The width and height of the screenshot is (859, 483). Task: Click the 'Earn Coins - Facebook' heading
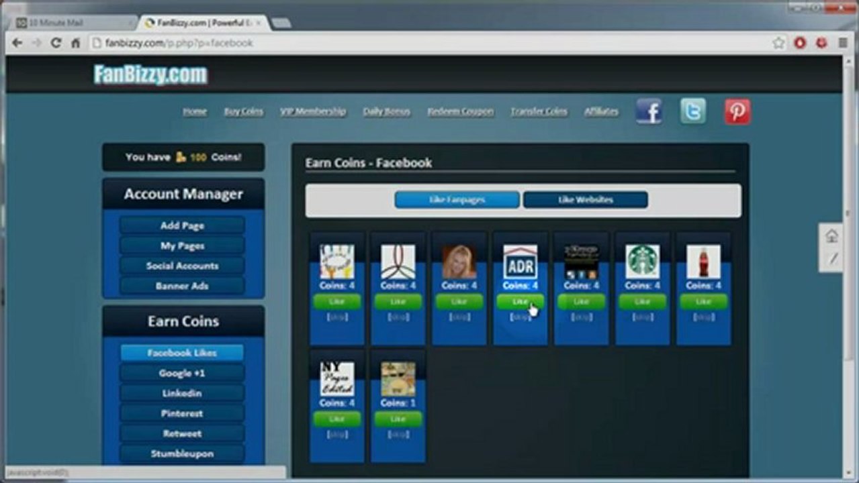tap(369, 163)
